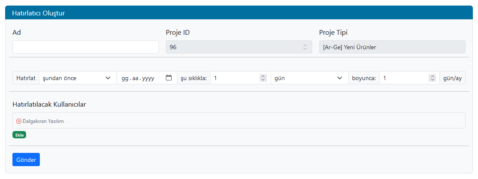This screenshot has height=179, width=478.
Task: Decrement the 'boyunca' value with down arrow
Action: point(432,80)
